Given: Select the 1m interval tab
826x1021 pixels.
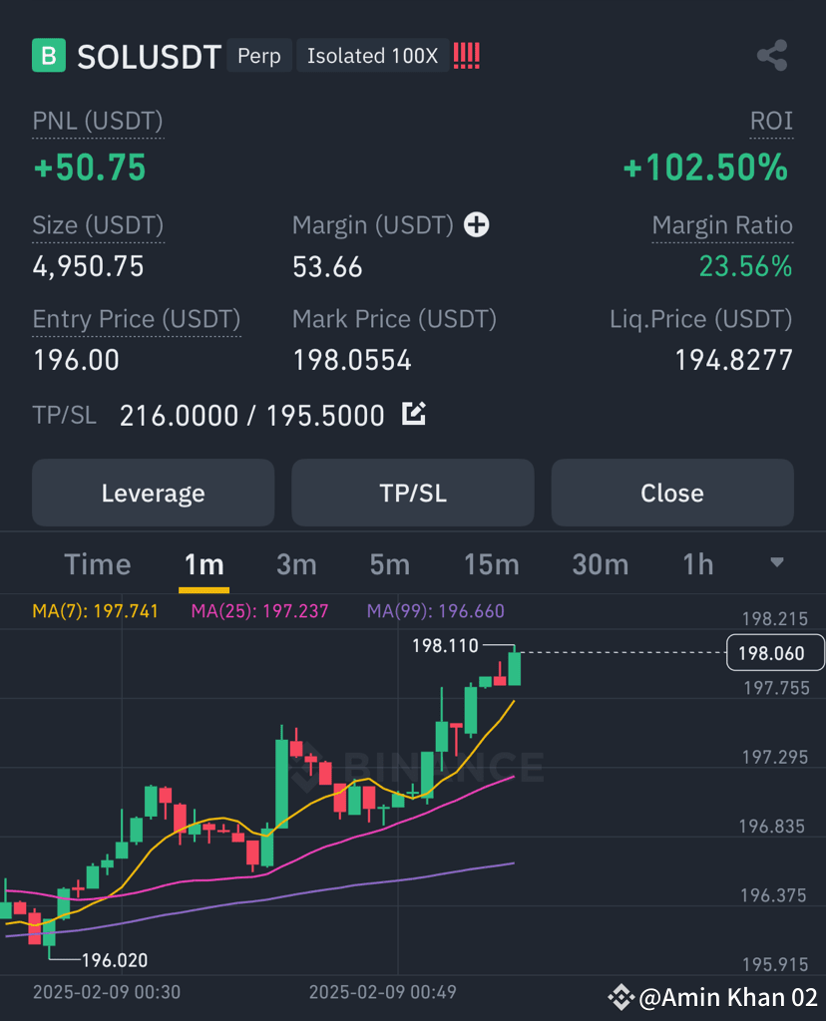Looking at the screenshot, I should tap(204, 564).
